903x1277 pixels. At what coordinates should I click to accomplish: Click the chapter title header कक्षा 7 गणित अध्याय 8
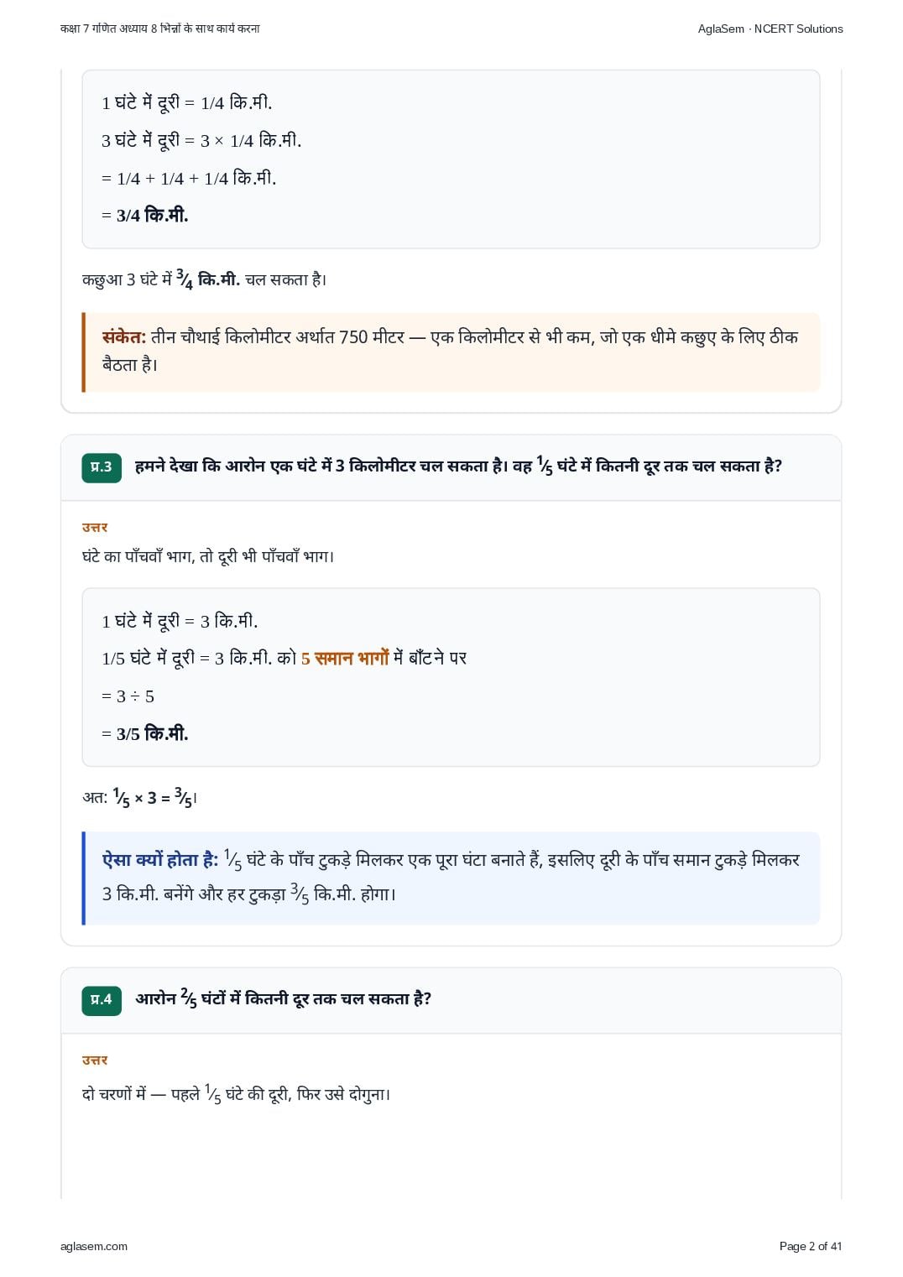160,29
